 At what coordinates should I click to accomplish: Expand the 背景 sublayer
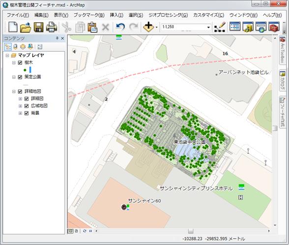coord(20,113)
